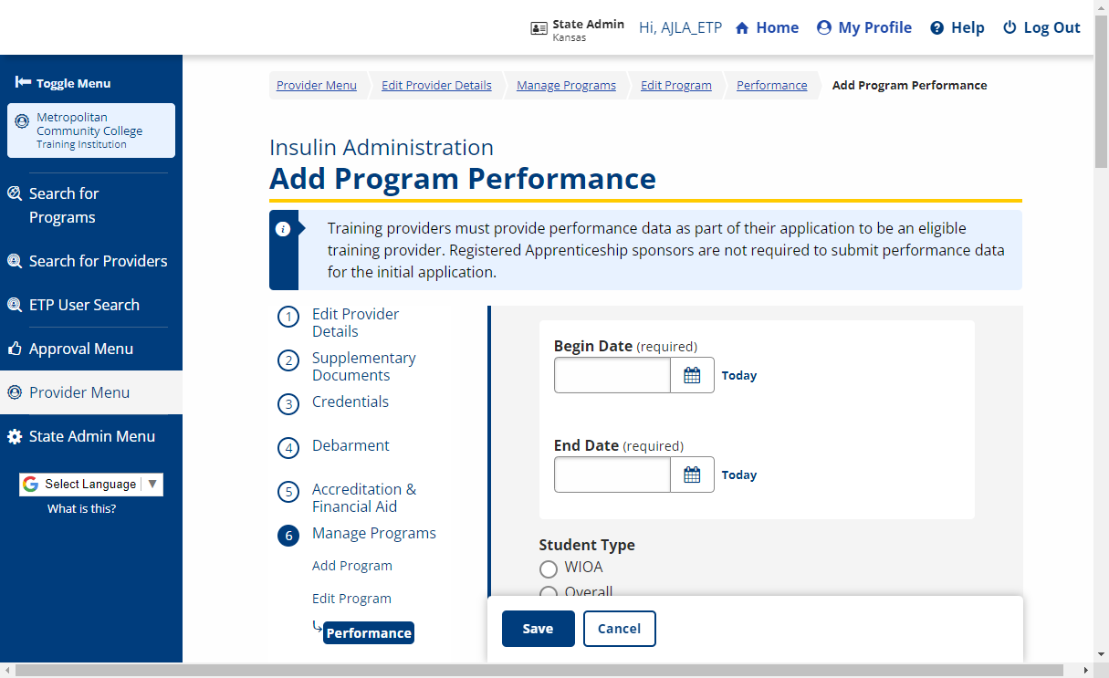
Task: Click the horizontal scrollbar at the bottom
Action: point(548,671)
